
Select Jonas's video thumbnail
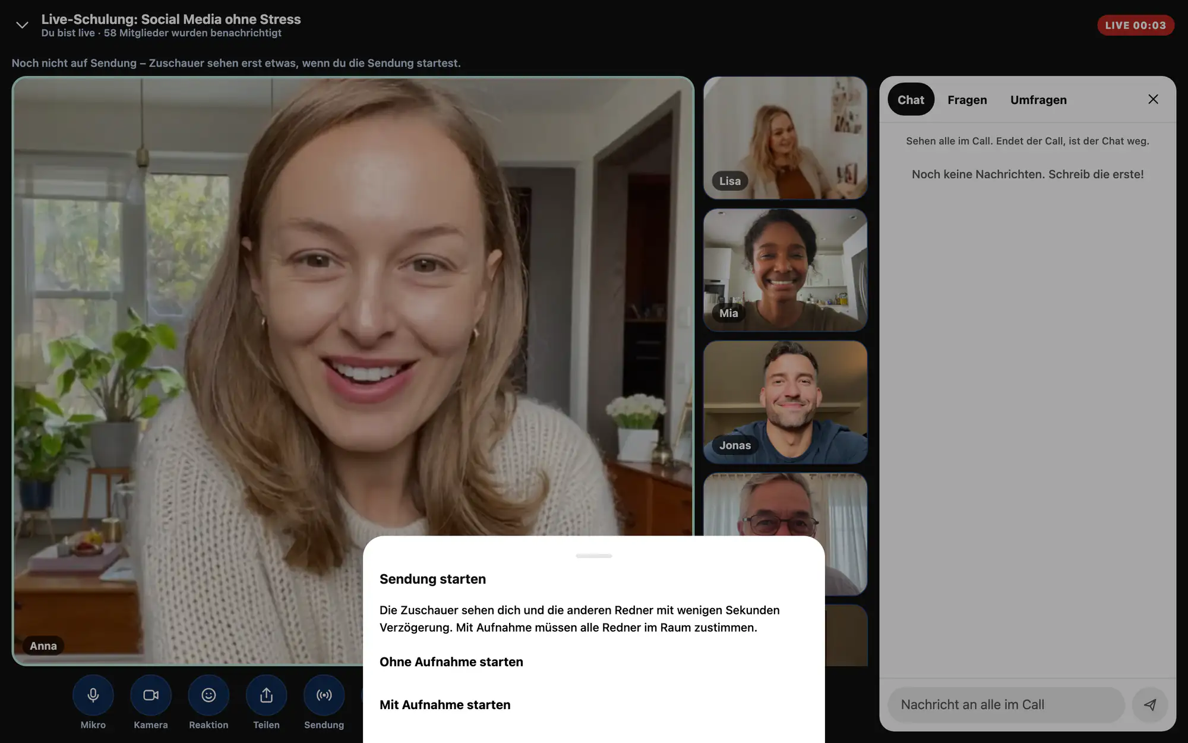click(x=785, y=402)
